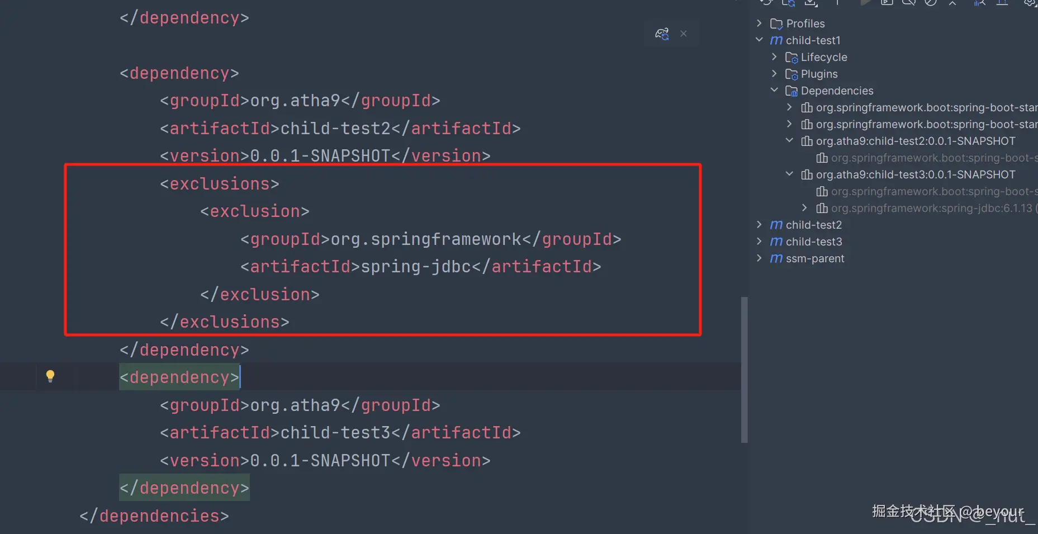Click the editor's vertical scrollbar thumb

coord(744,370)
